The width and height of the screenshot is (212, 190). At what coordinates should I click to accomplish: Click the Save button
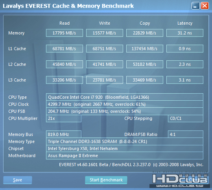click(18, 180)
